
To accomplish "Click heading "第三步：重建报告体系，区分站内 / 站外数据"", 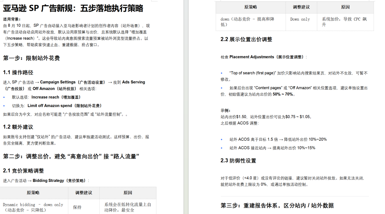I will click(x=277, y=206).
